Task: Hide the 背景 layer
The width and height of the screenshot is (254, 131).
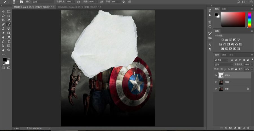Action: [x=216, y=89]
